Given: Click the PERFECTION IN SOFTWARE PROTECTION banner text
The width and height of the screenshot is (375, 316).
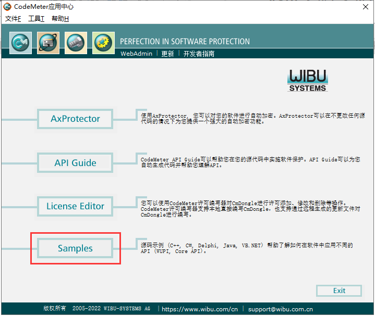Looking at the screenshot, I should [185, 42].
